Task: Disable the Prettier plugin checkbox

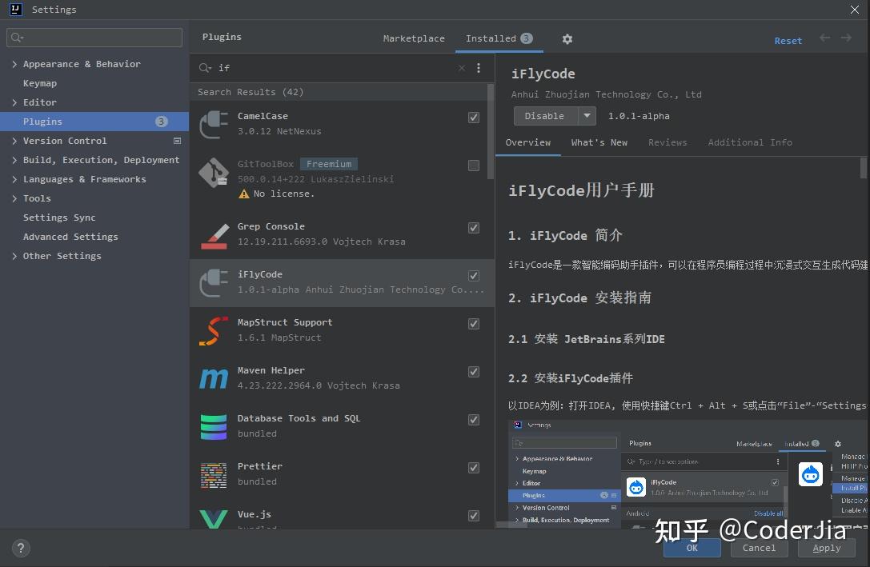Action: tap(473, 468)
